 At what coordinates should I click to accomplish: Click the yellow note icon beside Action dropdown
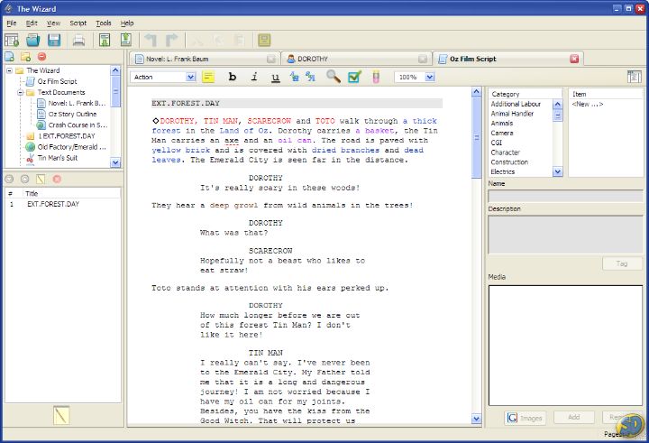point(208,77)
